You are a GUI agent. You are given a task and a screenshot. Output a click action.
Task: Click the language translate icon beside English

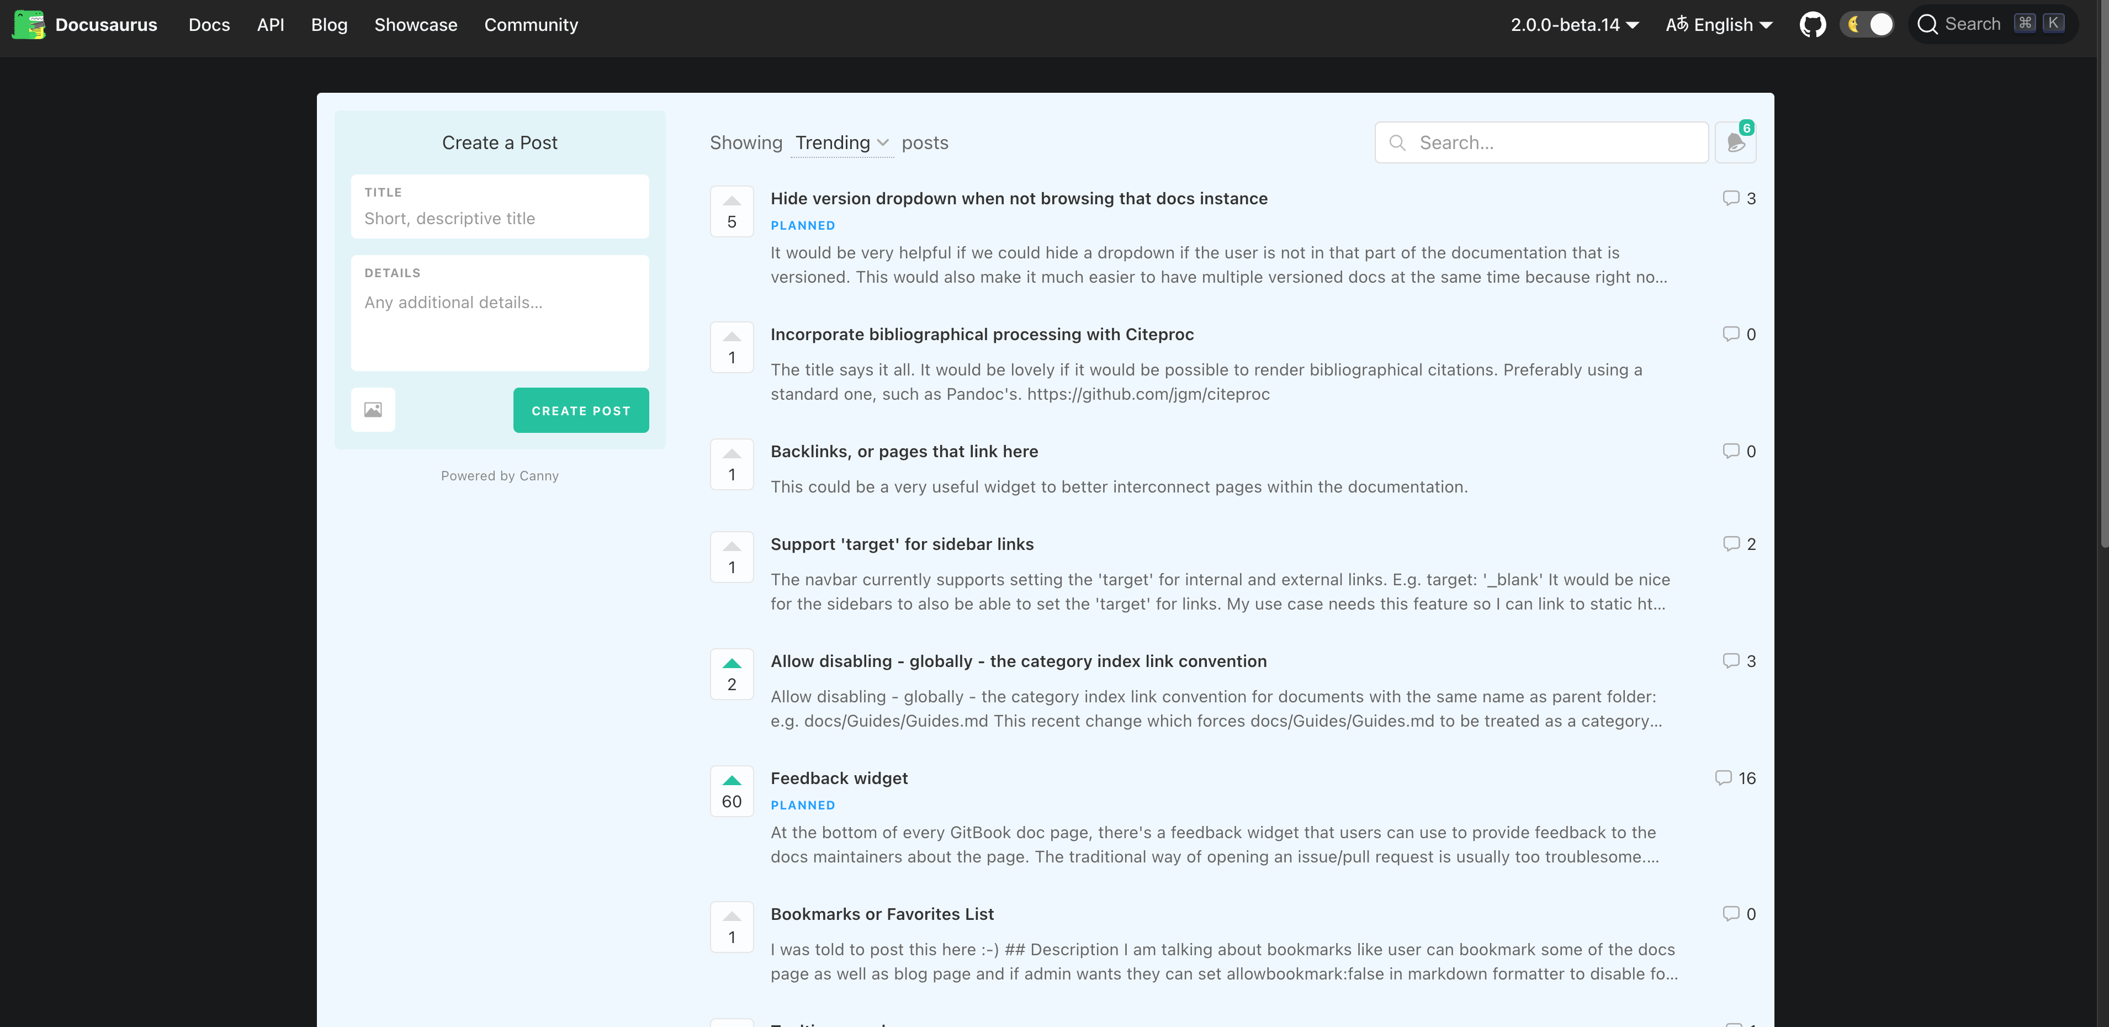(x=1677, y=24)
